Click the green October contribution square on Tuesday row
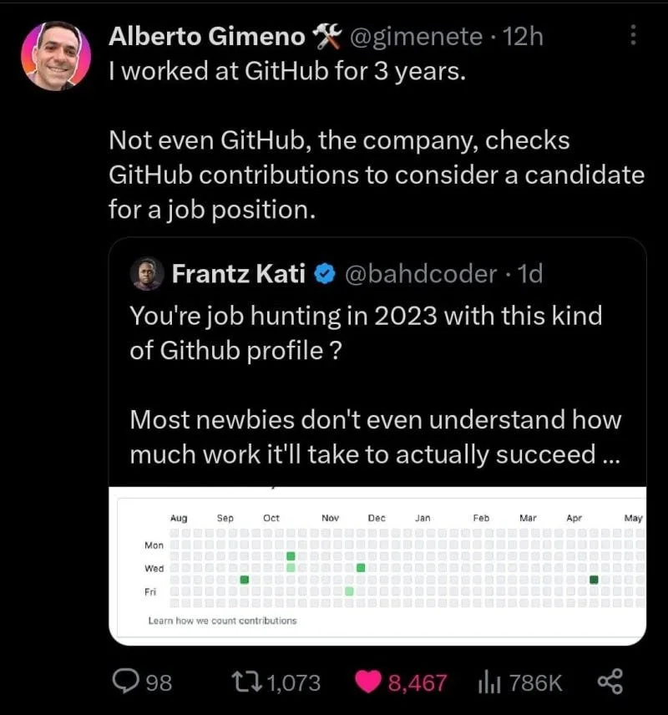This screenshot has width=668, height=715. coord(291,556)
